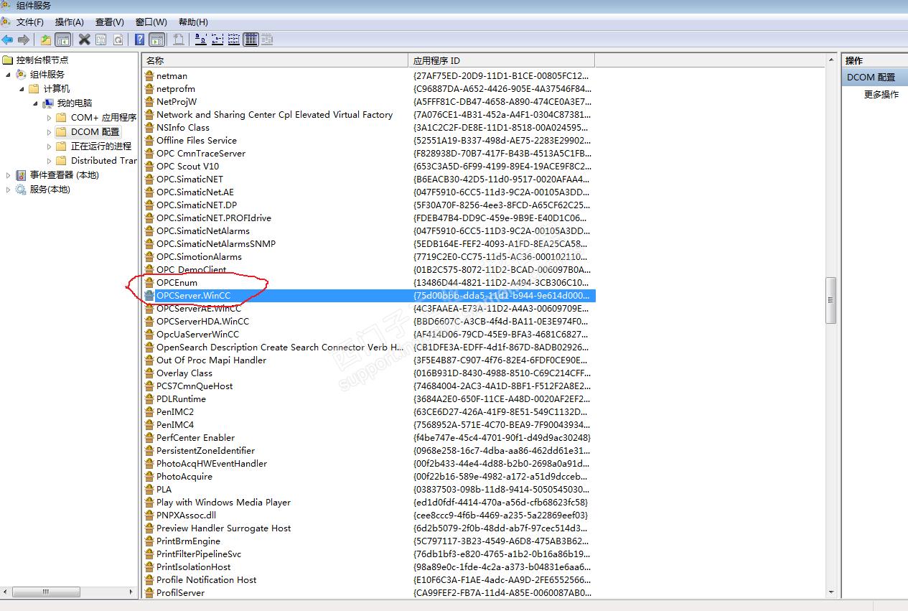Open the 查看(V) menu
This screenshot has width=908, height=611.
pos(110,22)
